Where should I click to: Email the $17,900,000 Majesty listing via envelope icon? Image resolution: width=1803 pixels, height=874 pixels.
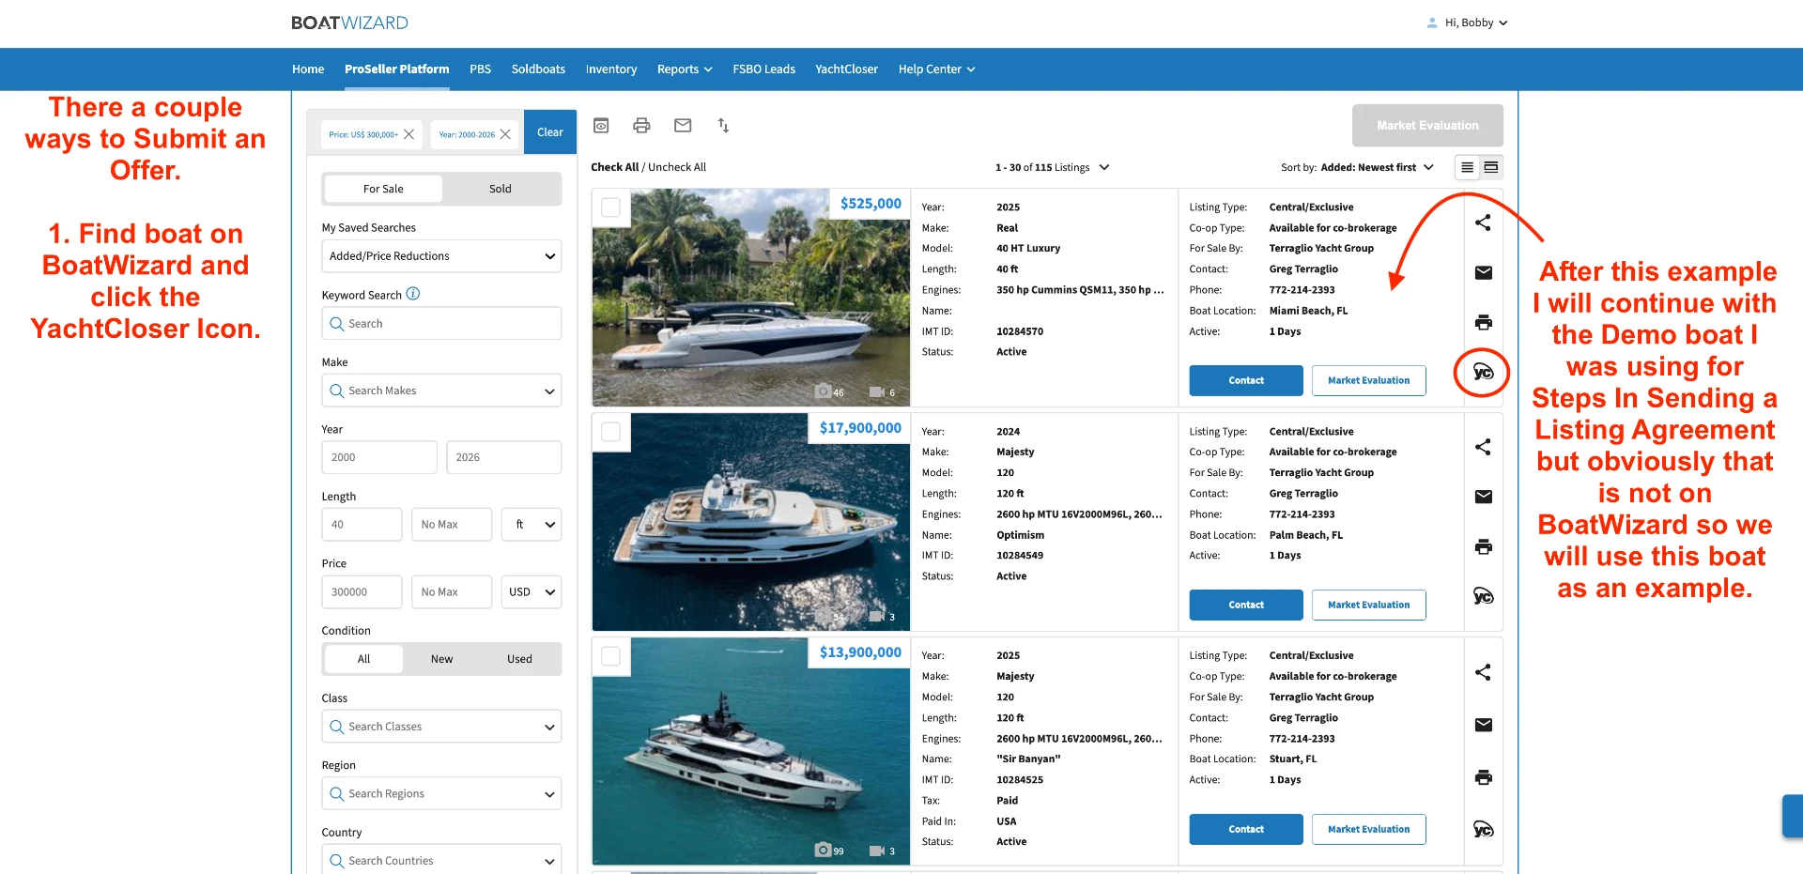pos(1484,497)
